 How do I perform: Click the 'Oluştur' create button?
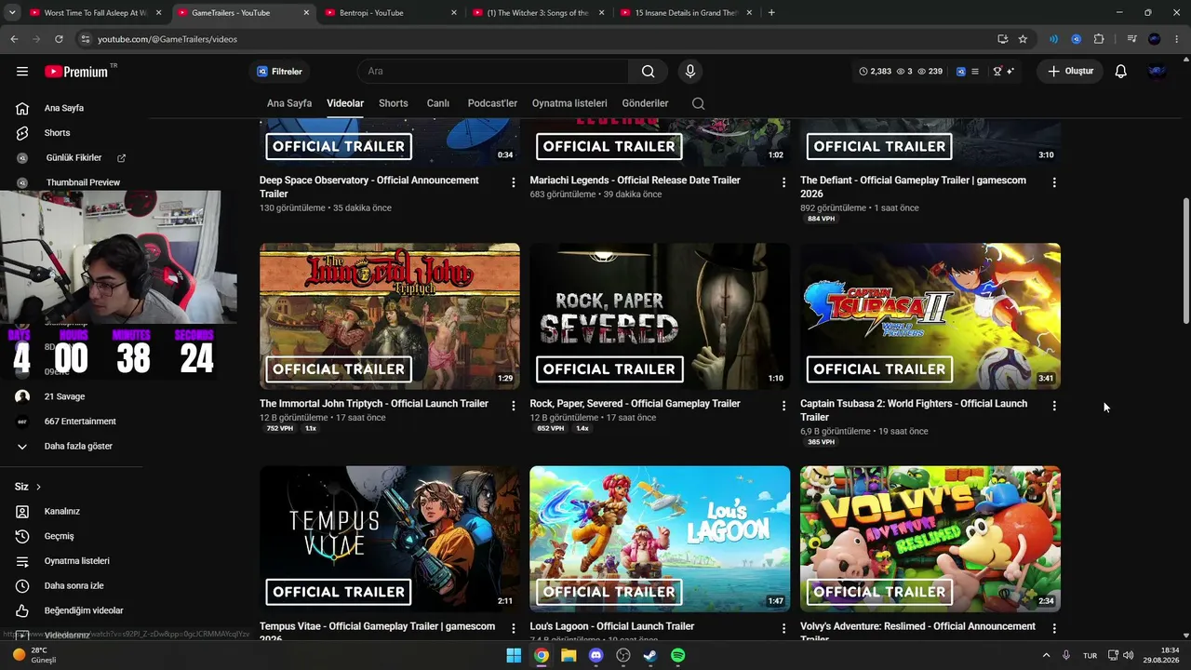tap(1071, 72)
